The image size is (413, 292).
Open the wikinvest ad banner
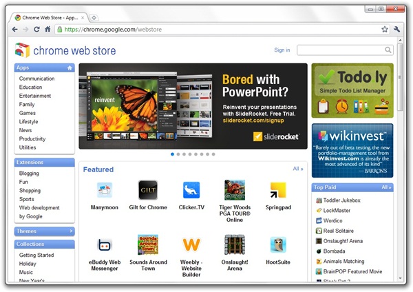click(352, 151)
